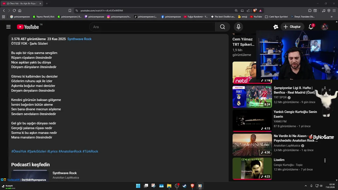The image size is (338, 190).
Task: Click the Ara search field
Action: (x=152, y=27)
